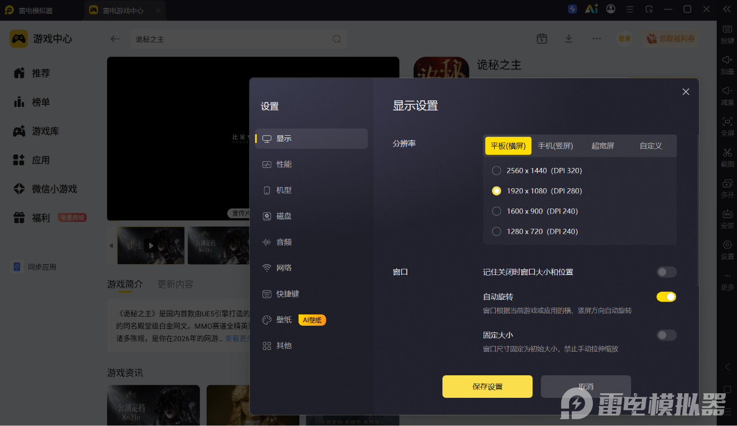
Task: Click the search magnifier icon
Action: coord(337,39)
